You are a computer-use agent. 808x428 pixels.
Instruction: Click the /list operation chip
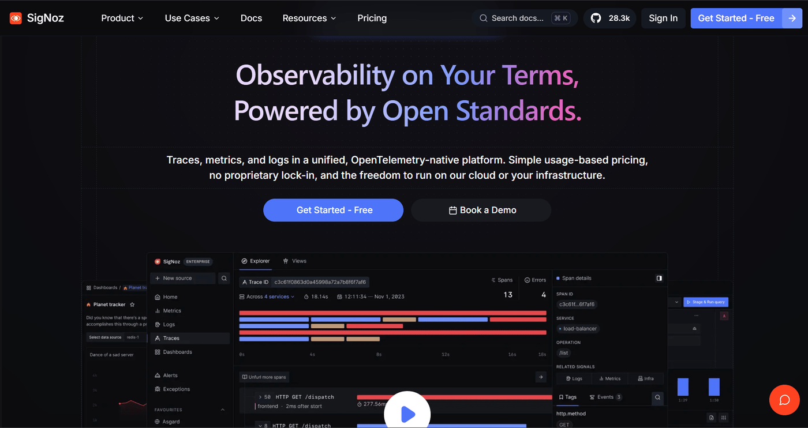point(564,353)
